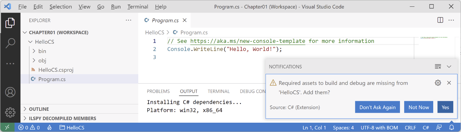This screenshot has width=461, height=132.
Task: Clear all notifications
Action: [x=438, y=66]
